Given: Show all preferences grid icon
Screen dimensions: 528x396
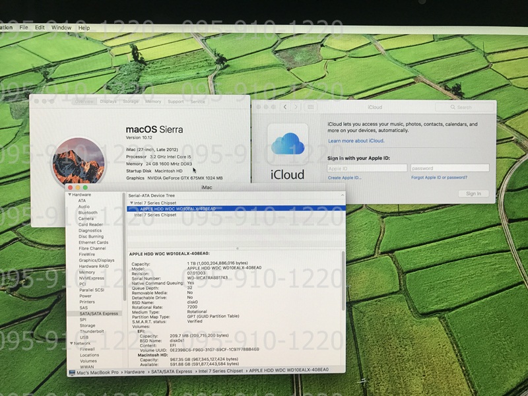Looking at the screenshot, I should pos(310,107).
